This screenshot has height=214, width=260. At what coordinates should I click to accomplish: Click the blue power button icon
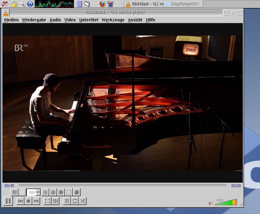30,4
